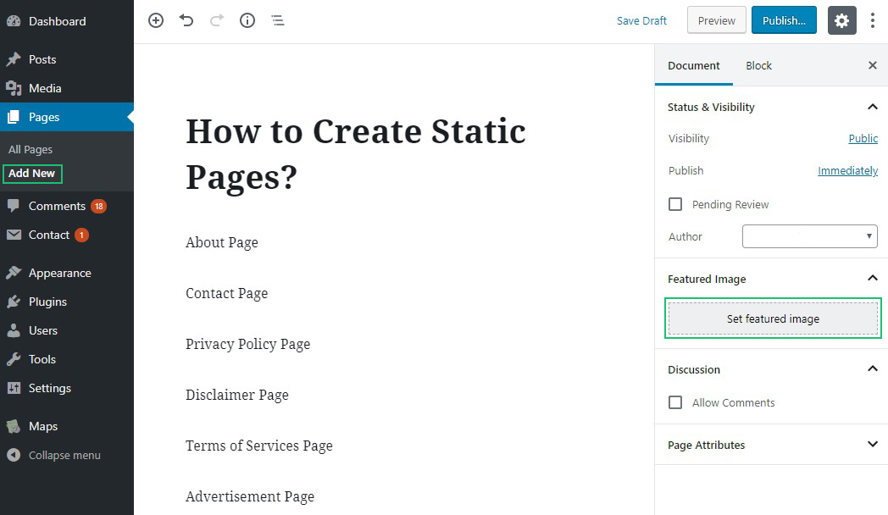The width and height of the screenshot is (888, 515).
Task: Open the Dashboard menu label
Action: click(58, 21)
